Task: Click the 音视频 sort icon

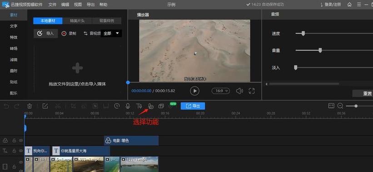Action: coord(85,33)
